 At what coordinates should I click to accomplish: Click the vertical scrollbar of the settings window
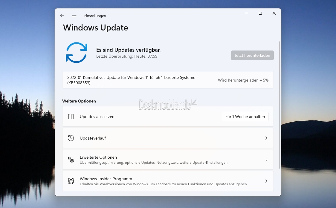point(280,105)
